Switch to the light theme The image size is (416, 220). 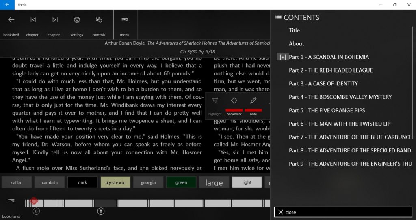pos(247,182)
